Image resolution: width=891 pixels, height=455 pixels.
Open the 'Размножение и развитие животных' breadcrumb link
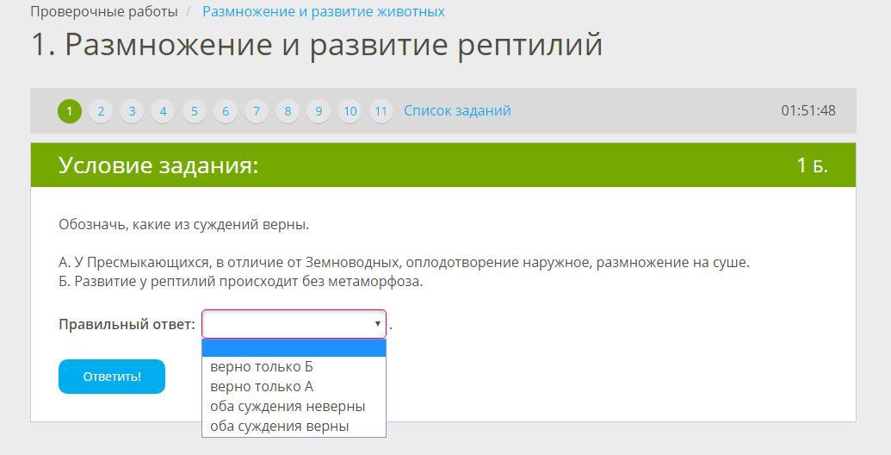point(324,11)
